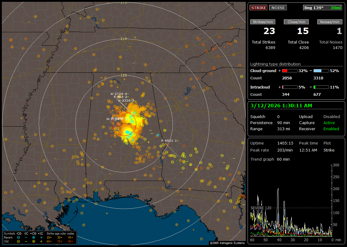
Task: Click the SEVERE 120 threshold line label
Action: tap(260, 208)
